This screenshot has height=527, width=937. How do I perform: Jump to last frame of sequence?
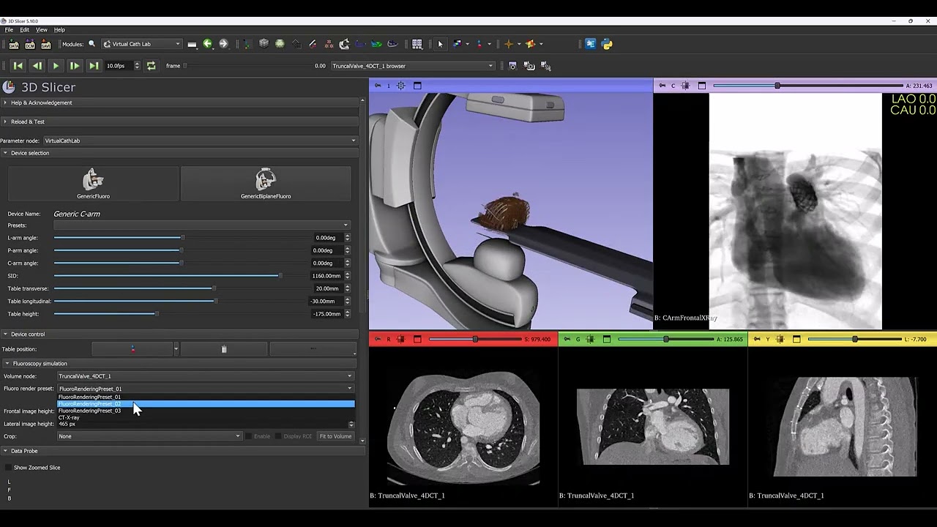[94, 66]
